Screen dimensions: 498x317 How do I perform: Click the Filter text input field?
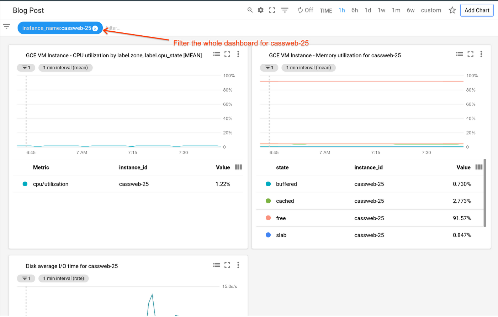pos(142,28)
